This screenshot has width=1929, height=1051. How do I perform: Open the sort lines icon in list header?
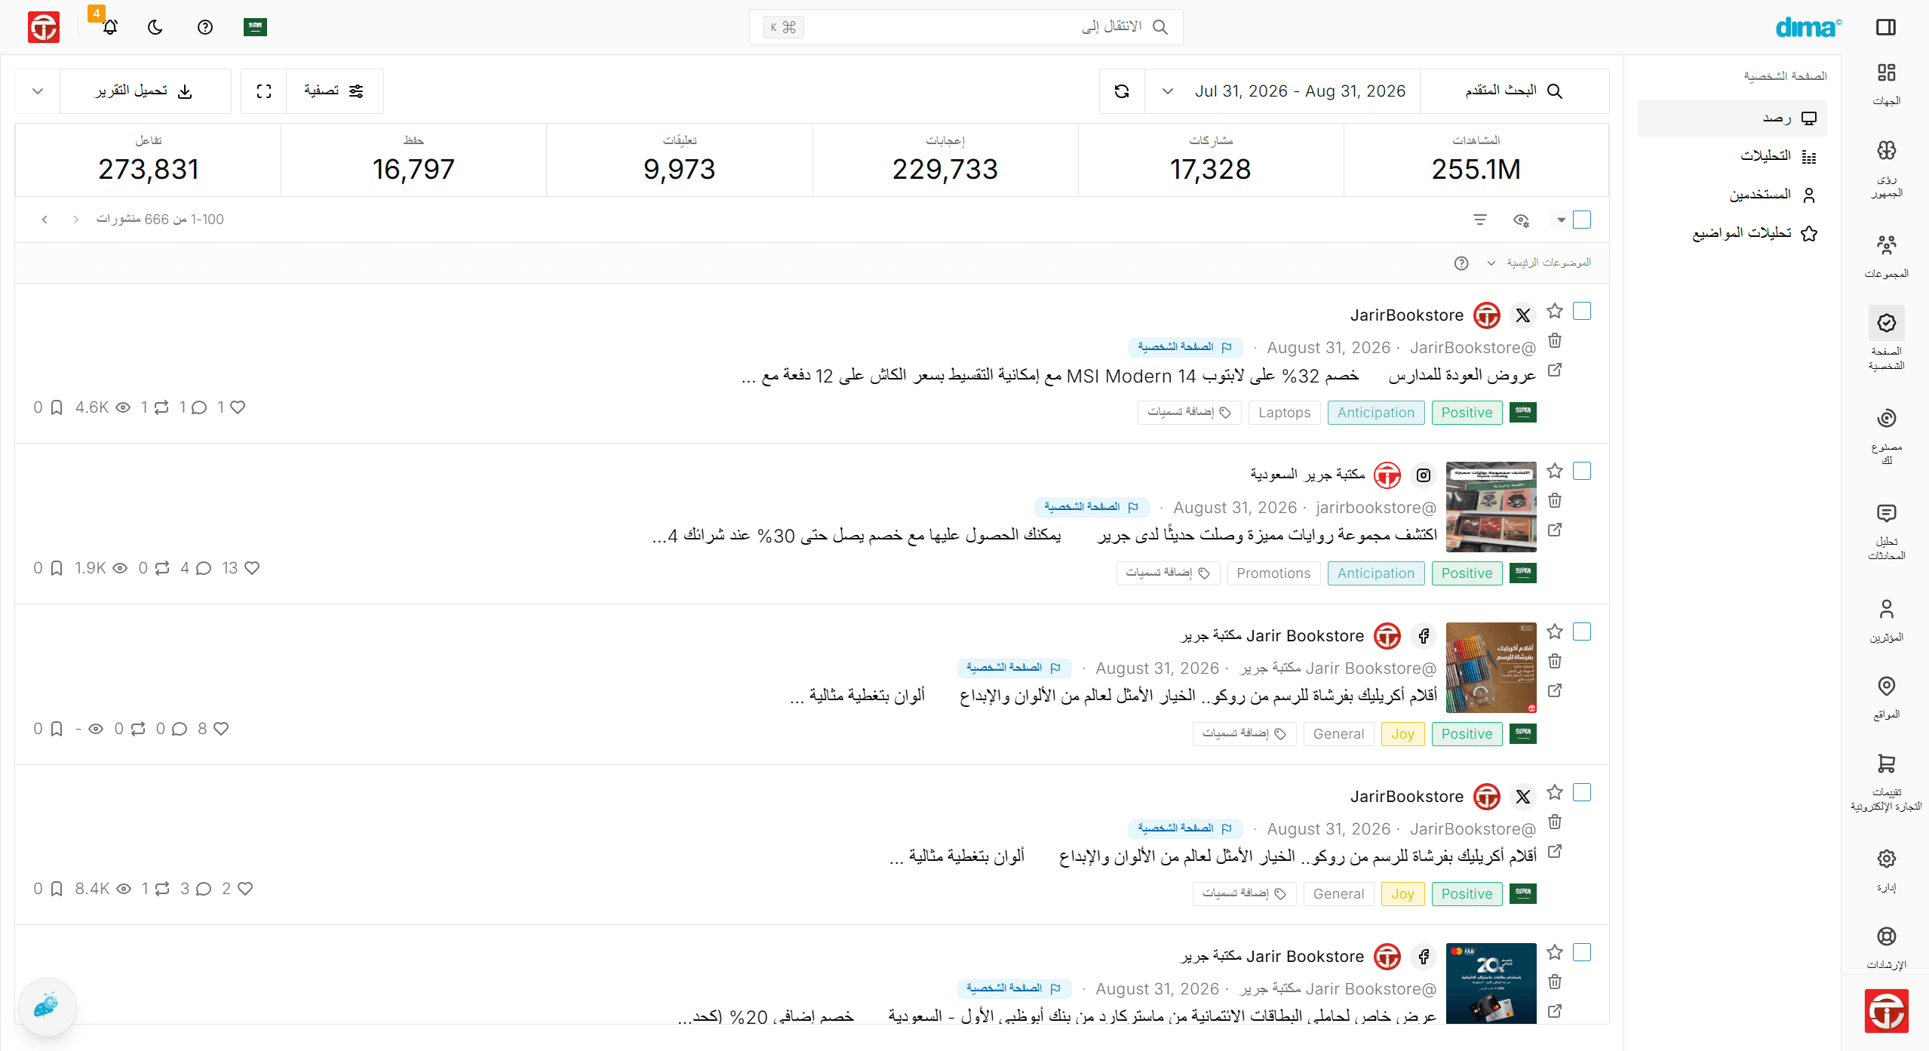[x=1480, y=220]
